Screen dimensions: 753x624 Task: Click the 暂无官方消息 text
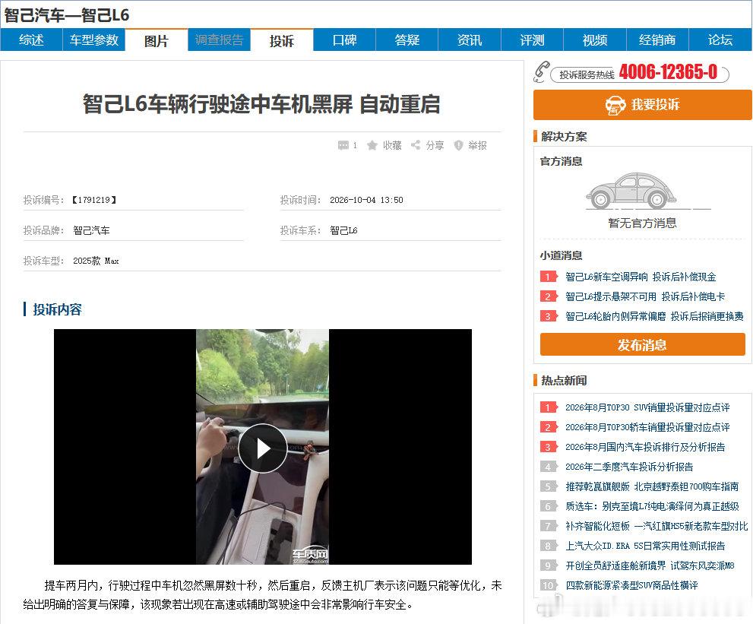(x=643, y=223)
